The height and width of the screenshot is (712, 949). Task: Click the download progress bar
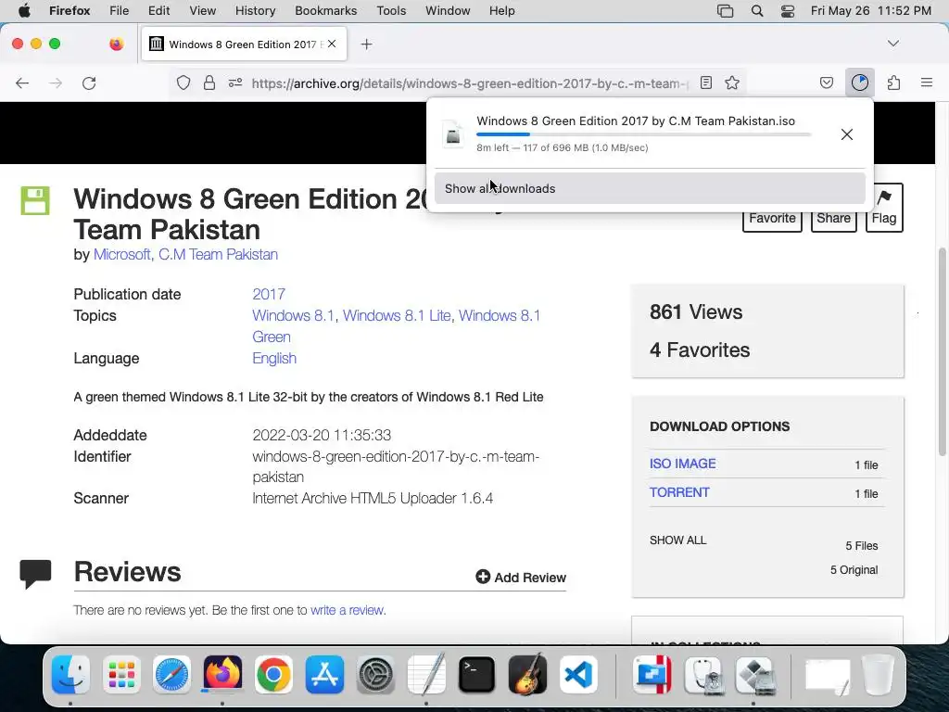643,134
